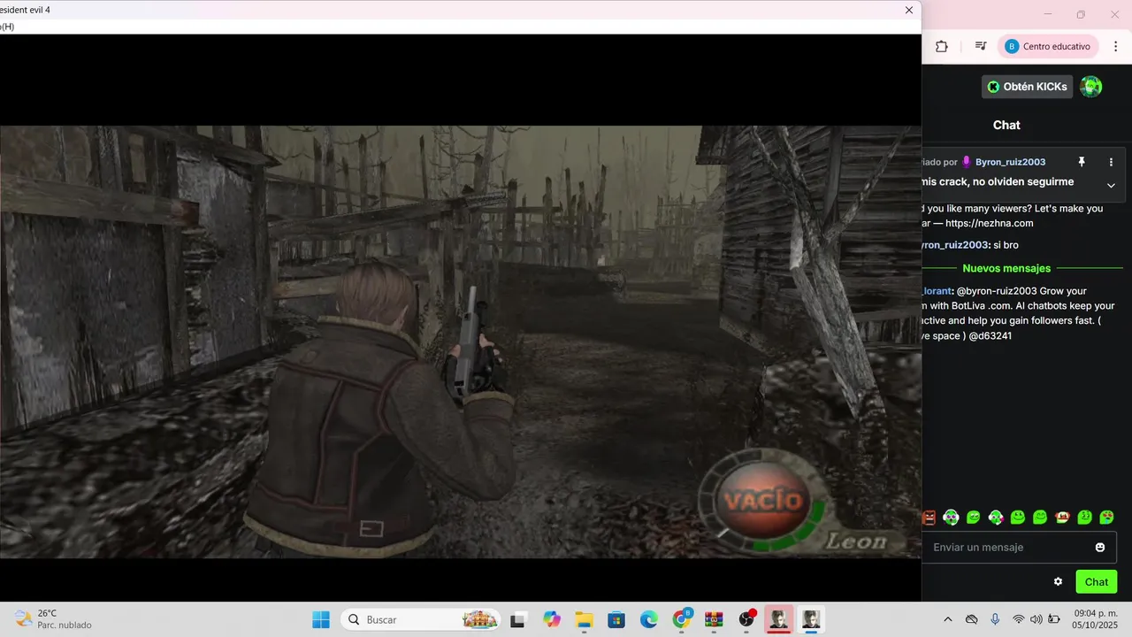Select the headphones green emote
Screen dimensions: 1132x637
(951, 518)
